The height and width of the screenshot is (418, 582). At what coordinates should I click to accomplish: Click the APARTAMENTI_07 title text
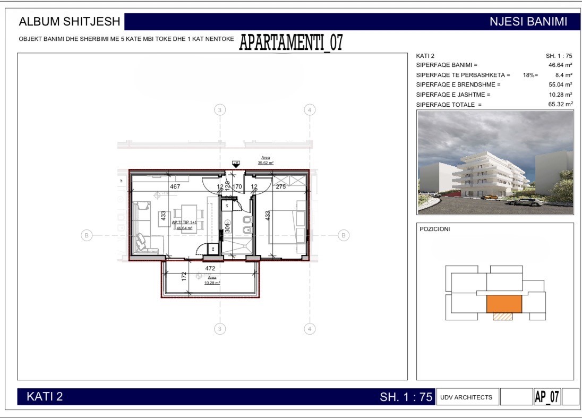click(290, 42)
